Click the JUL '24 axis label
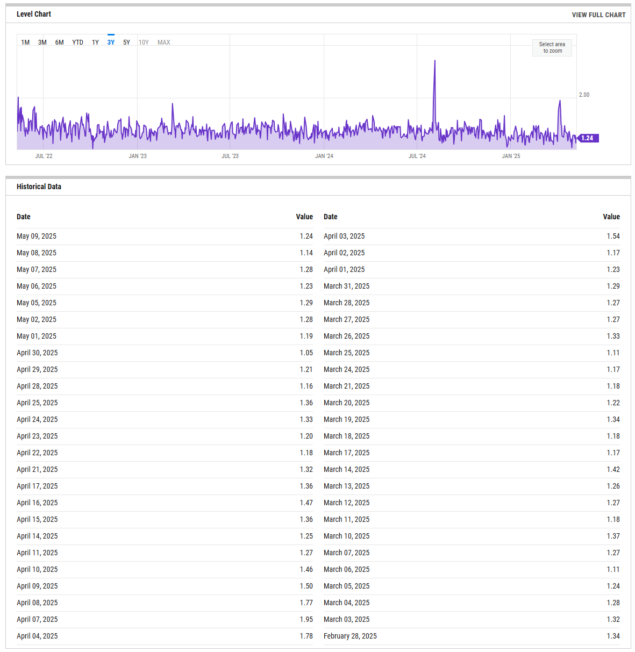 tap(417, 156)
